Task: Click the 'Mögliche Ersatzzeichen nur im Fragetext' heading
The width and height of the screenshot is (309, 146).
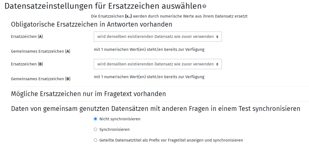Action: coord(88,94)
